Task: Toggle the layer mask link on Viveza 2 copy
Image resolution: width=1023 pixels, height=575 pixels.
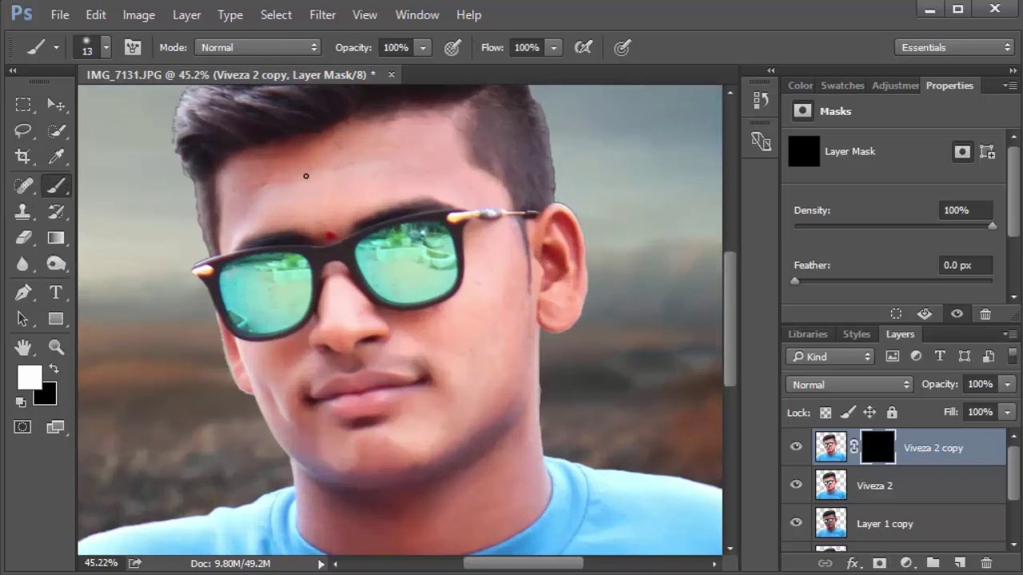Action: click(854, 447)
